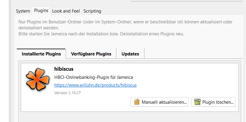The width and height of the screenshot is (246, 122).
Task: Click the orange hibiscus flower icon
Action: pyautogui.click(x=36, y=79)
